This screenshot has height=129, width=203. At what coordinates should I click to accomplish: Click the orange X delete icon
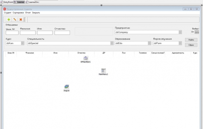[x=21, y=20]
